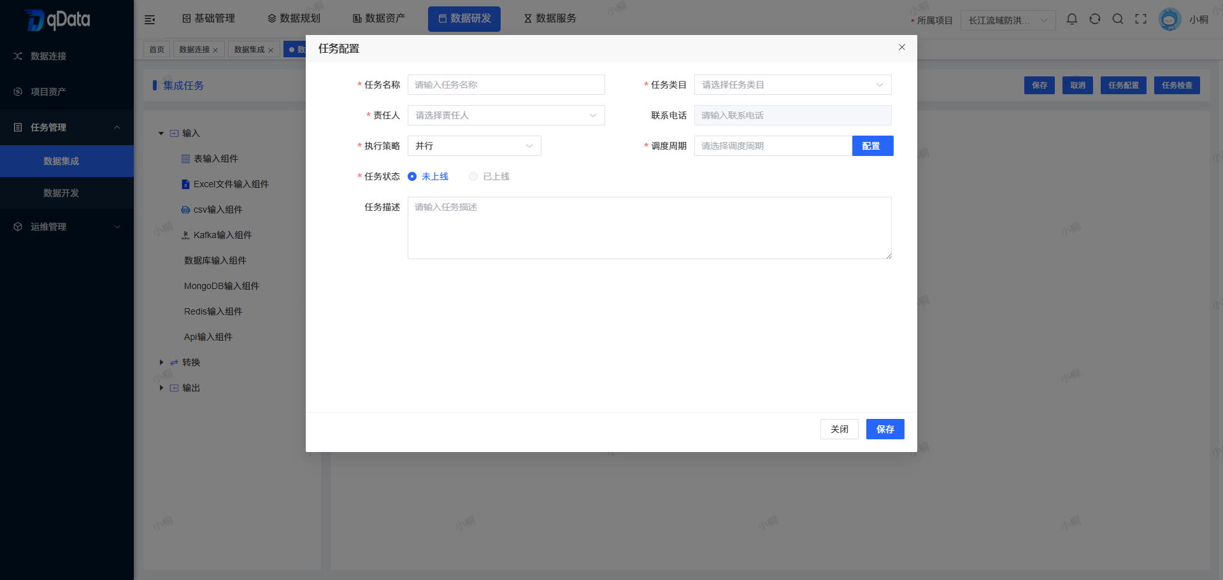Image resolution: width=1223 pixels, height=580 pixels.
Task: Open the 数据服务 top menu
Action: click(x=550, y=18)
